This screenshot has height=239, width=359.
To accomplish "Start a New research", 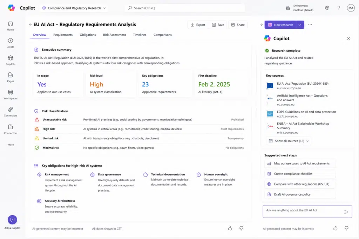I will 280,25.
